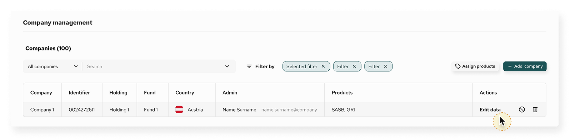Expand the search field dropdown chevron

227,66
